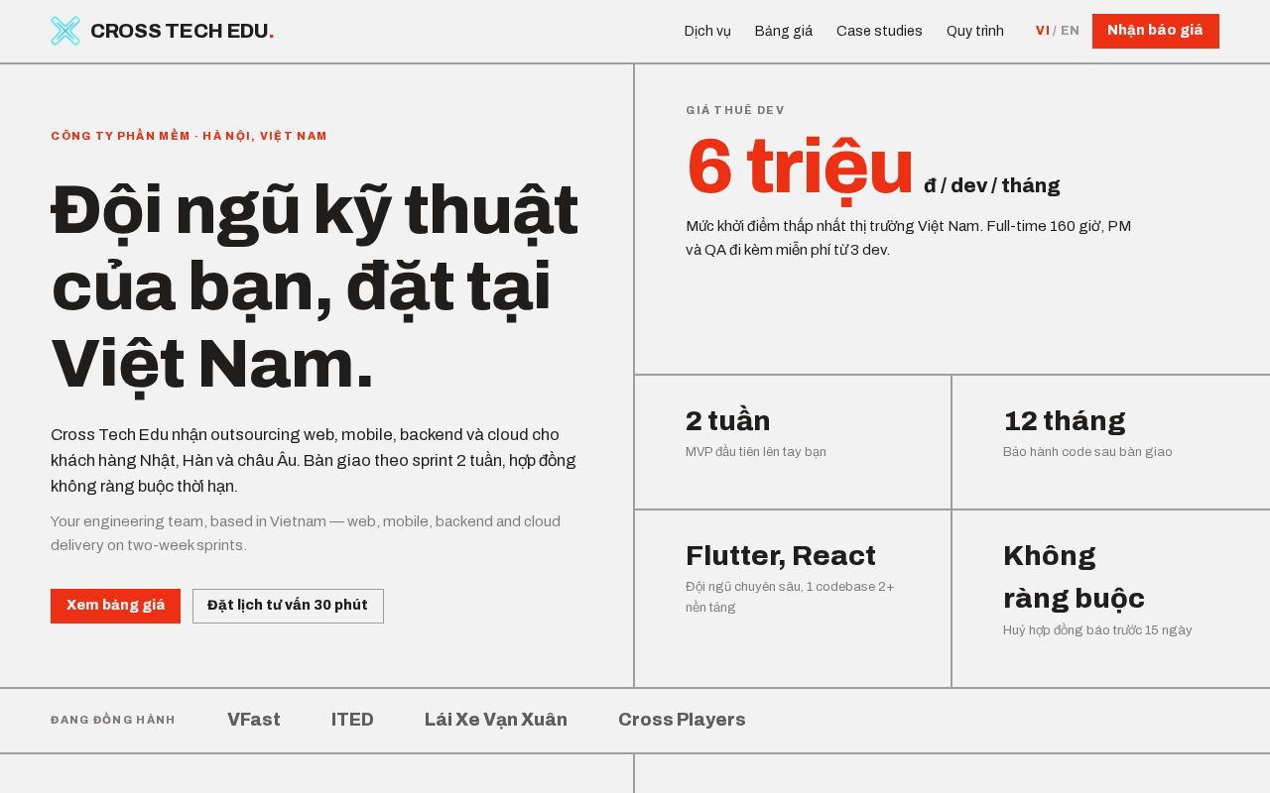The image size is (1270, 793).
Task: Click the Cross Tech Edu X logo icon
Action: tap(65, 31)
